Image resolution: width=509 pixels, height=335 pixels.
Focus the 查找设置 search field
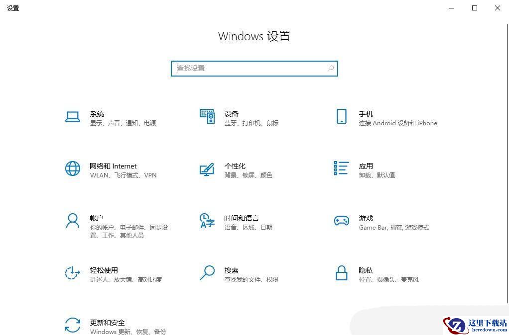tap(254, 69)
